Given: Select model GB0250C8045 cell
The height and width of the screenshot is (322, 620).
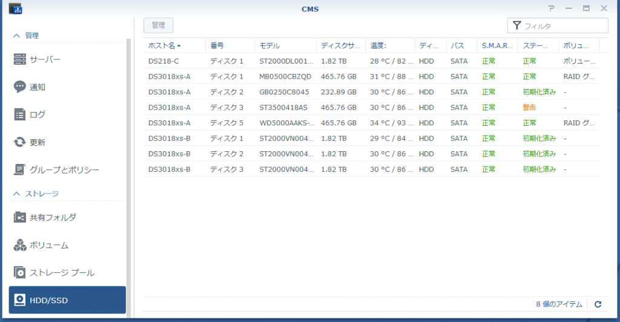Looking at the screenshot, I should coord(284,91).
